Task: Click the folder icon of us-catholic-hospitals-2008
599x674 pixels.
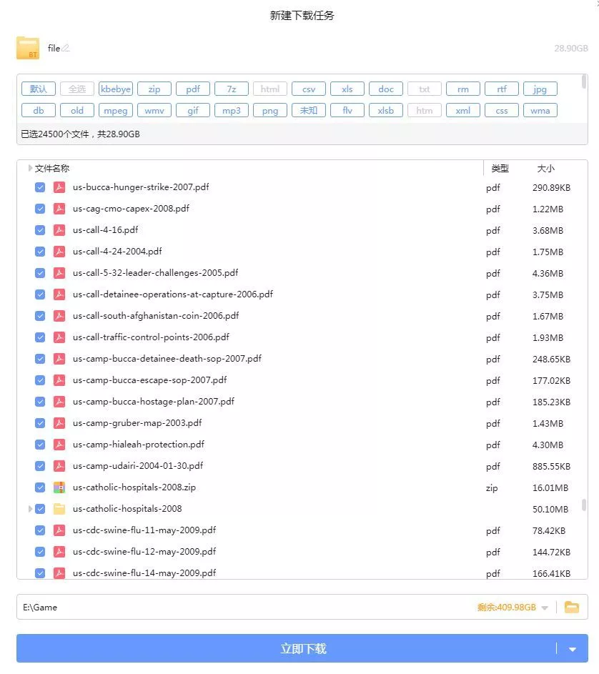Action: coord(59,509)
